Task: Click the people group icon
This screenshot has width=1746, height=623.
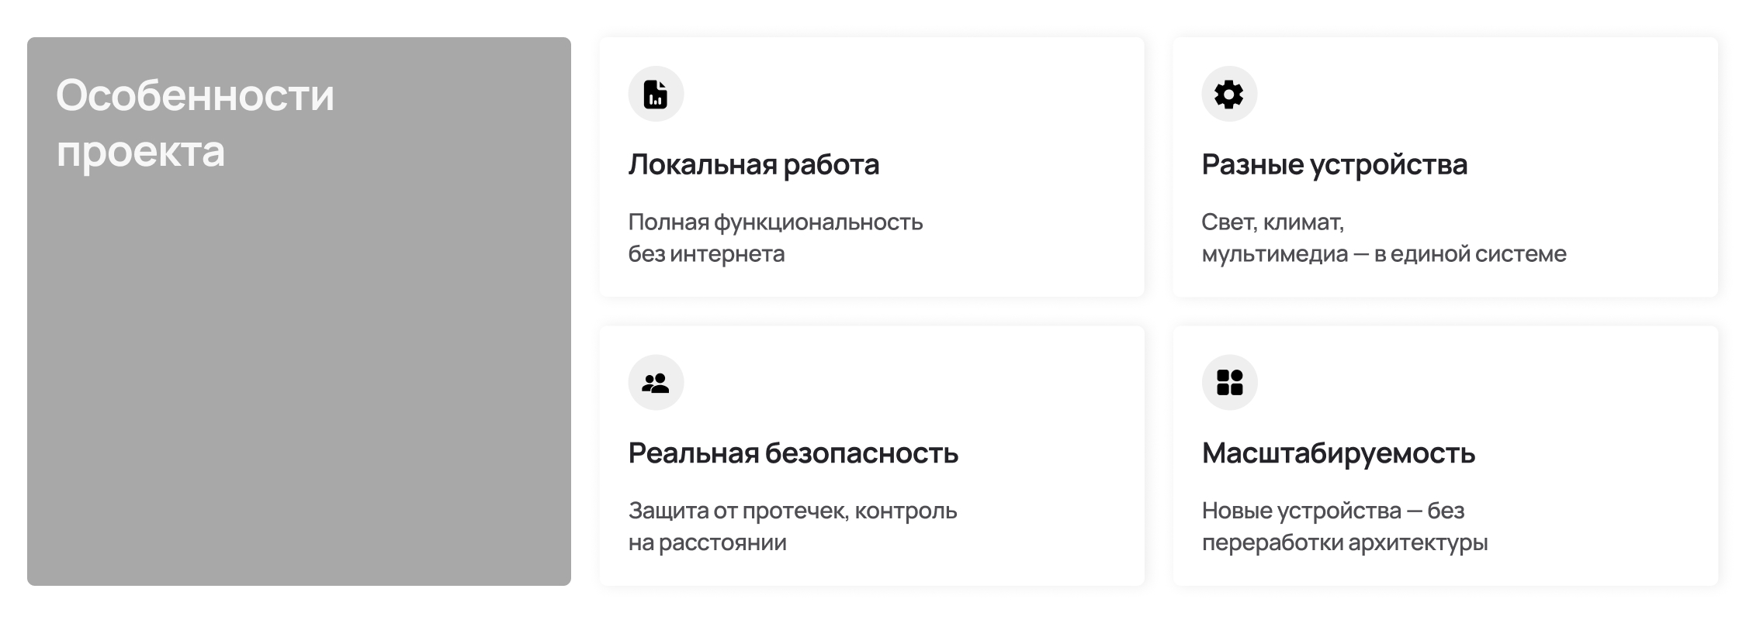Action: tap(656, 383)
